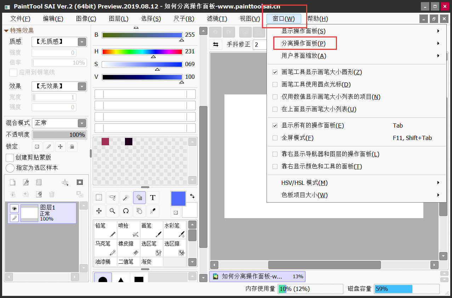Viewport: 452px width, 298px height.
Task: Open the 文件 menu
Action: click(x=21, y=19)
